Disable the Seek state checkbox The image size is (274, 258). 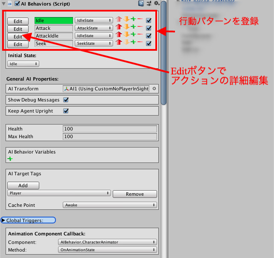149,43
